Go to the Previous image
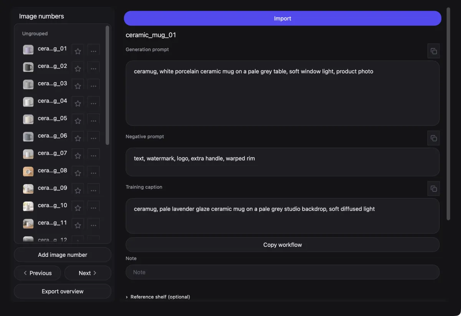This screenshot has height=316, width=461. point(37,273)
